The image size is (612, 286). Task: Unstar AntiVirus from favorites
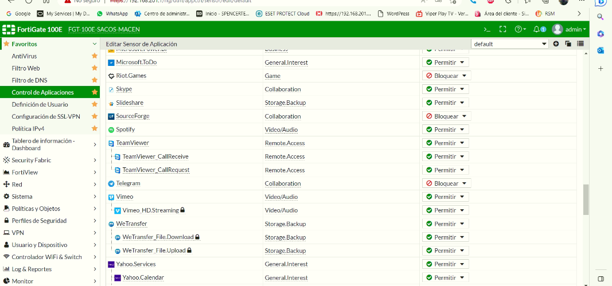95,56
